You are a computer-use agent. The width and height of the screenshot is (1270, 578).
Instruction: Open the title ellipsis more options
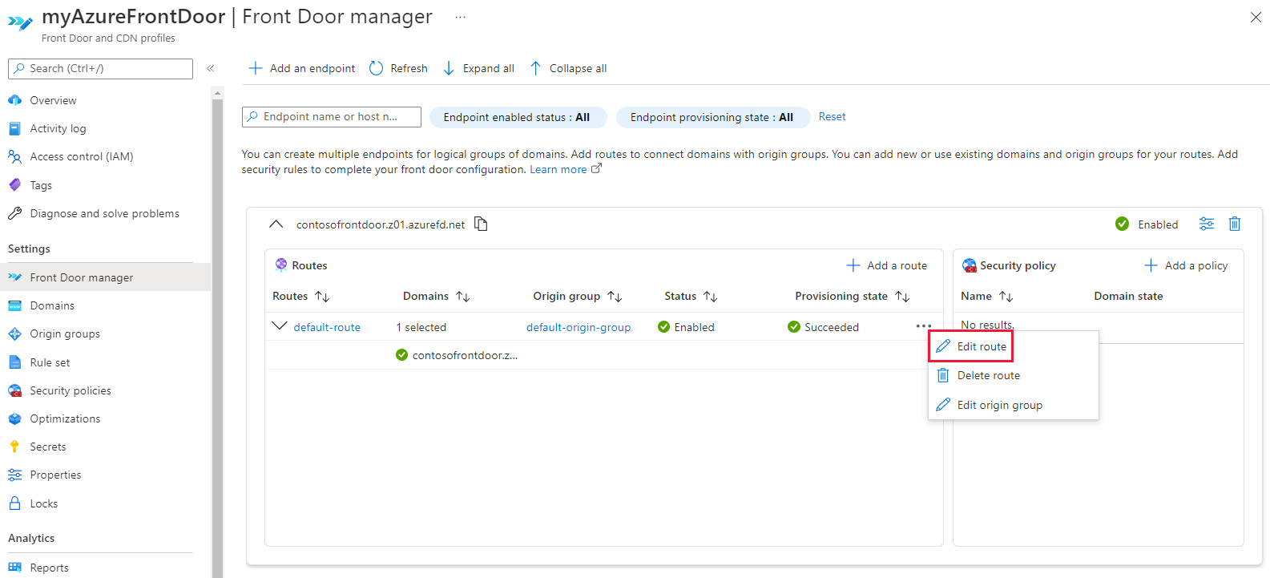[460, 17]
